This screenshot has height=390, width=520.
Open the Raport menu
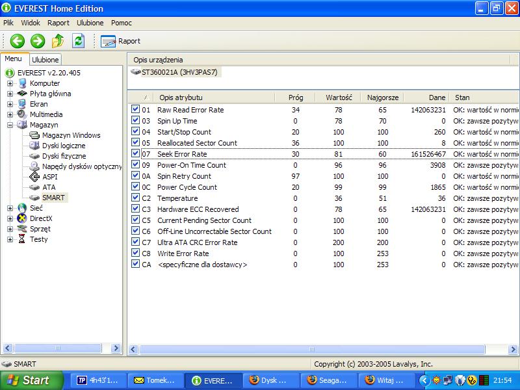tap(58, 23)
